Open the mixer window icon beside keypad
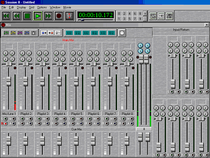Screen dimensions: 210x158 click(153, 16)
